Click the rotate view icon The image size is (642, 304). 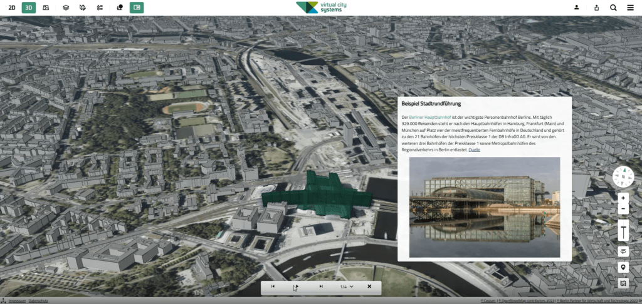(x=623, y=251)
